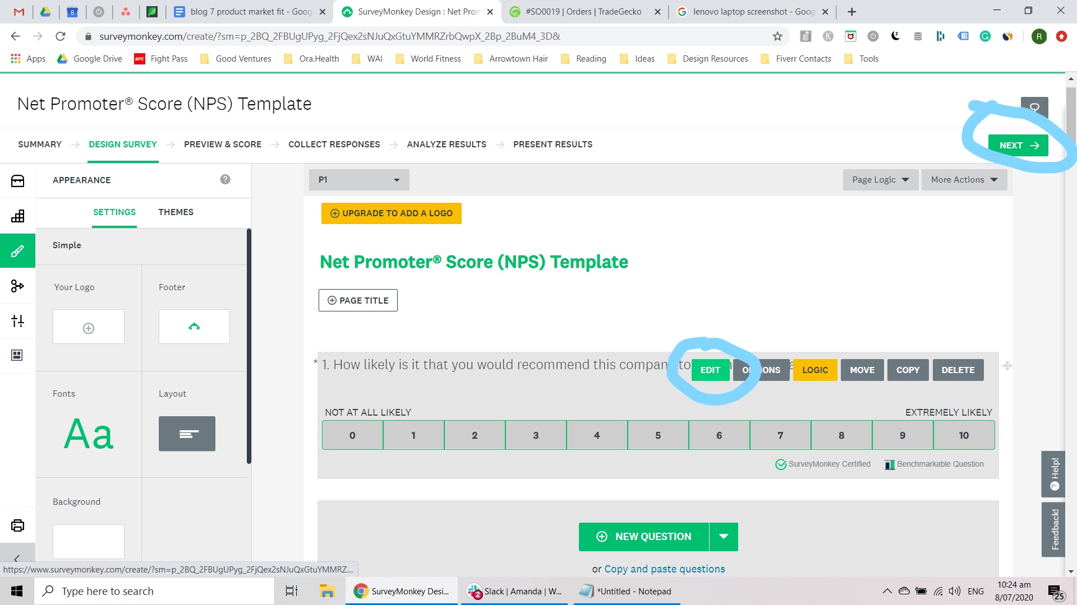1077x605 pixels.
Task: Click the white Background color swatch
Action: [89, 541]
